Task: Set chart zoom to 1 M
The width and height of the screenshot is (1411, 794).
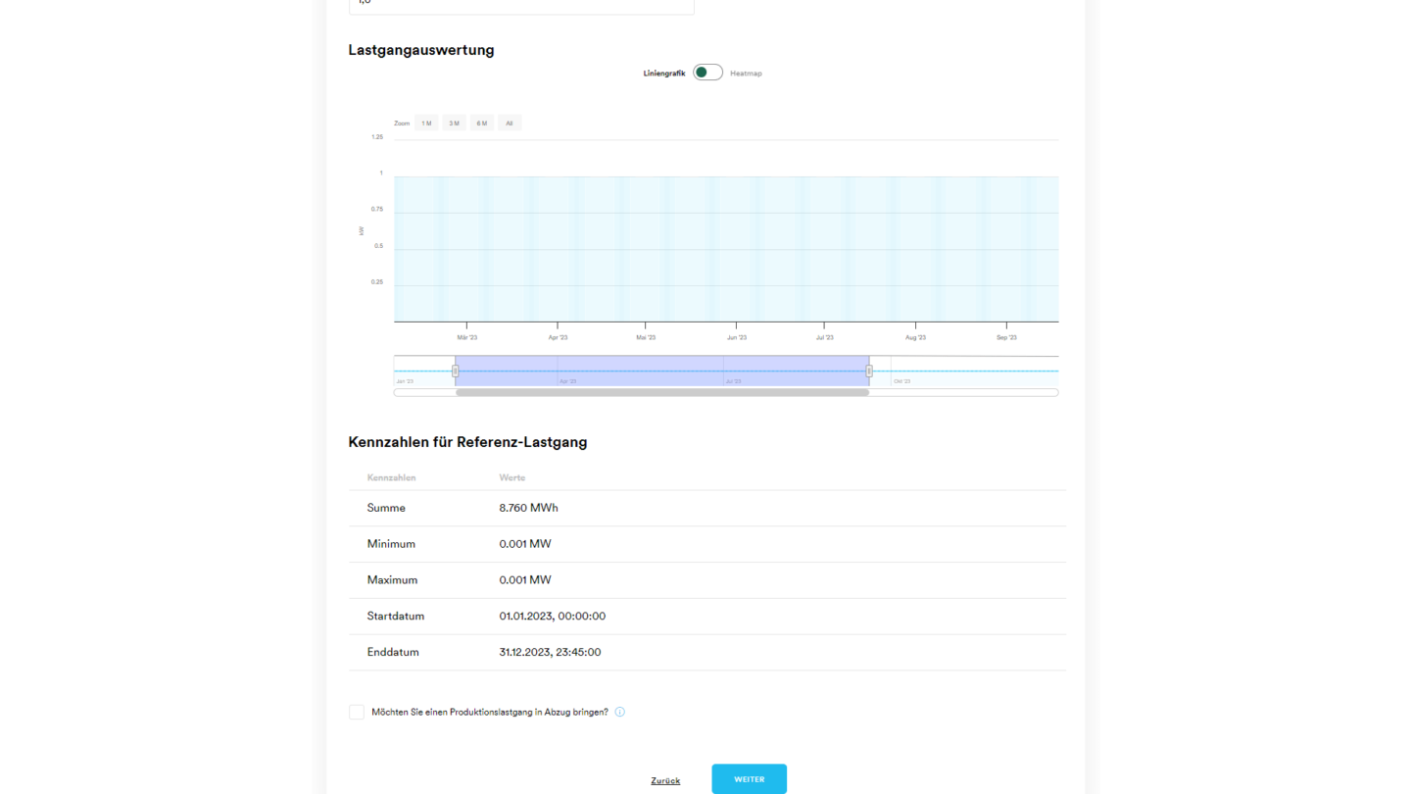Action: (426, 124)
